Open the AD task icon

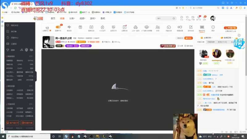coord(91,27)
